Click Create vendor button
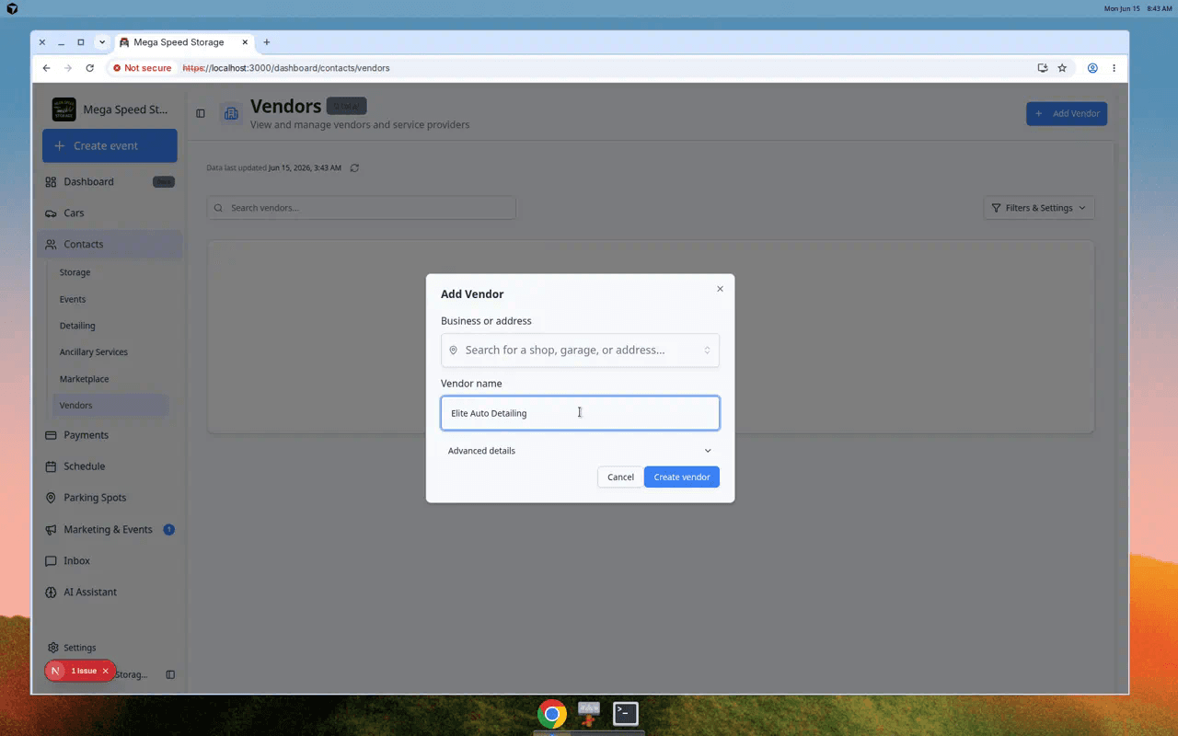The width and height of the screenshot is (1178, 736). [682, 477]
